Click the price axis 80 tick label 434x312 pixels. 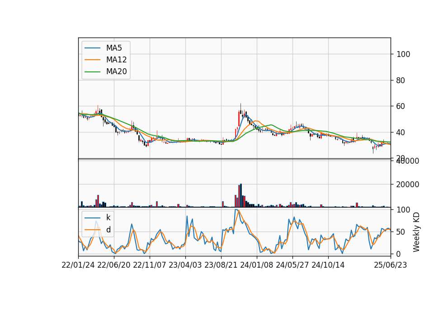click(401, 80)
